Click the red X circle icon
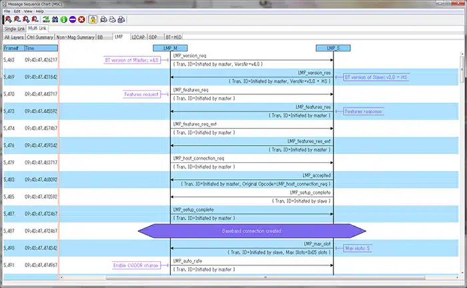 coord(81,20)
